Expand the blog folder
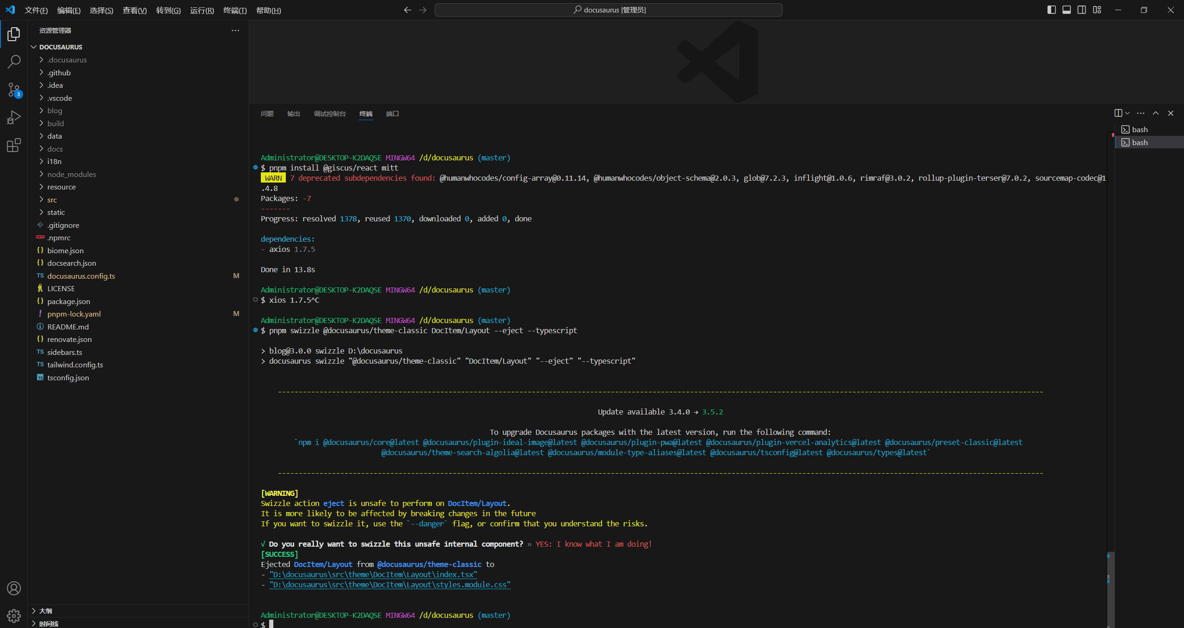The image size is (1184, 628). point(138,110)
